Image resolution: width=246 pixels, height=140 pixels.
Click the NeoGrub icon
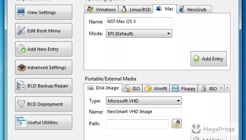[181, 9]
